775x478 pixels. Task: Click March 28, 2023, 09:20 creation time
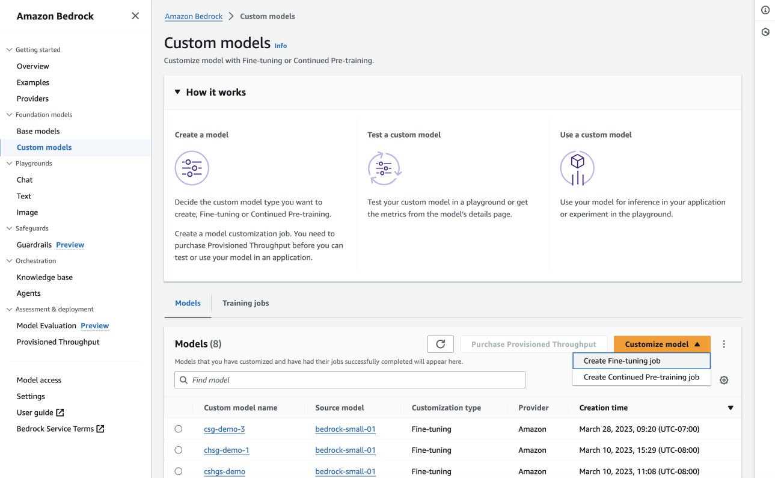tap(639, 429)
